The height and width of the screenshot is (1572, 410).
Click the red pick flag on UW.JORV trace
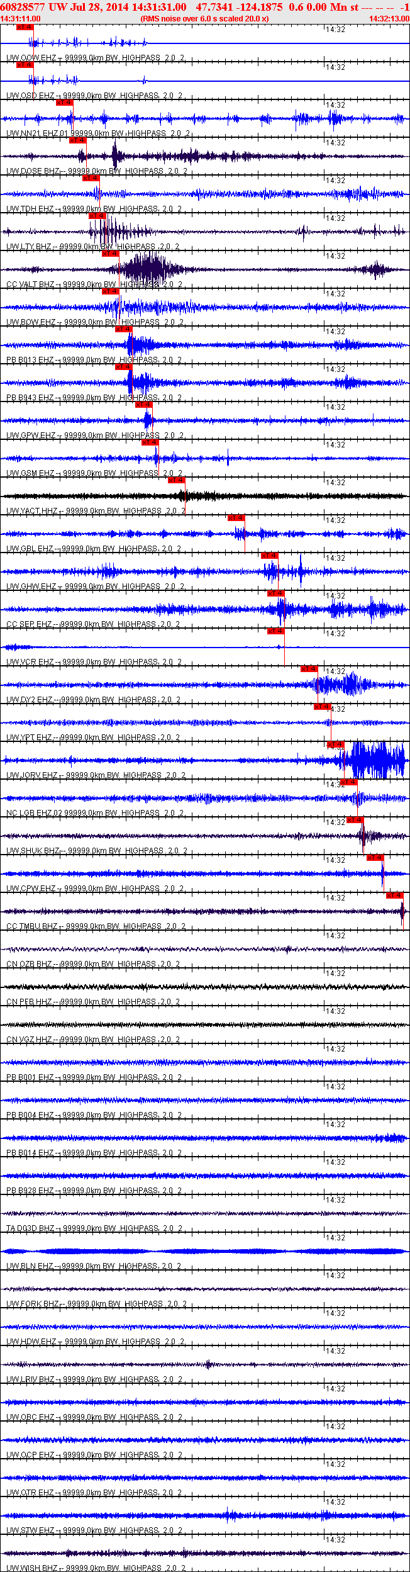click(x=336, y=744)
